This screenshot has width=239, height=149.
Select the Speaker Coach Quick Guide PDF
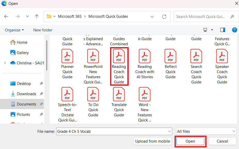click(222, 66)
